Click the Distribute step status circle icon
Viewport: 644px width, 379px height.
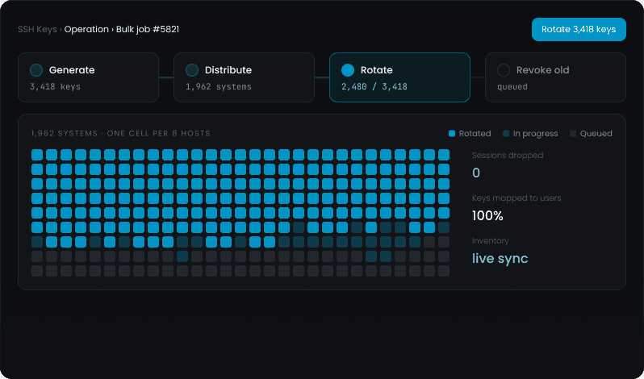[192, 70]
